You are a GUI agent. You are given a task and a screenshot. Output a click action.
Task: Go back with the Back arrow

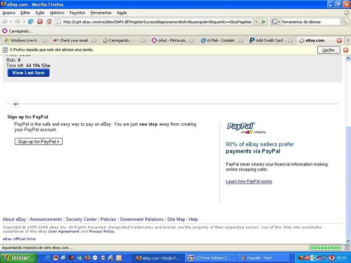click(5, 21)
